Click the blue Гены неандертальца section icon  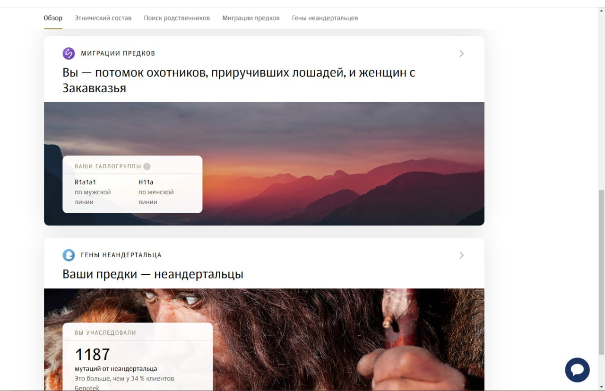(69, 255)
